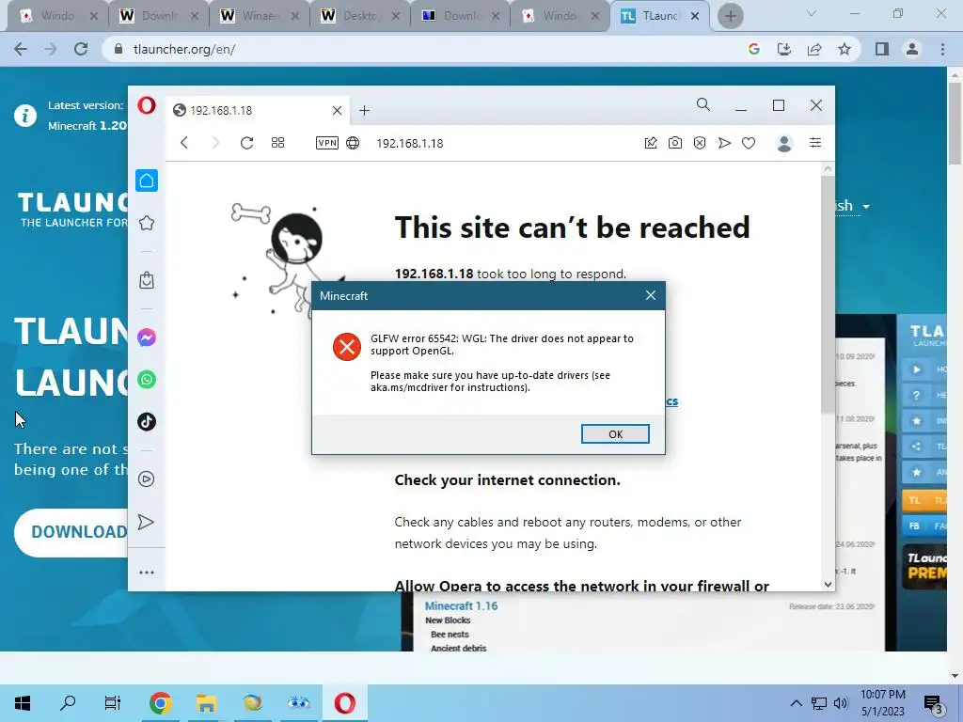Open volume control in system tray
Screen dimensions: 963x722
pos(841,703)
